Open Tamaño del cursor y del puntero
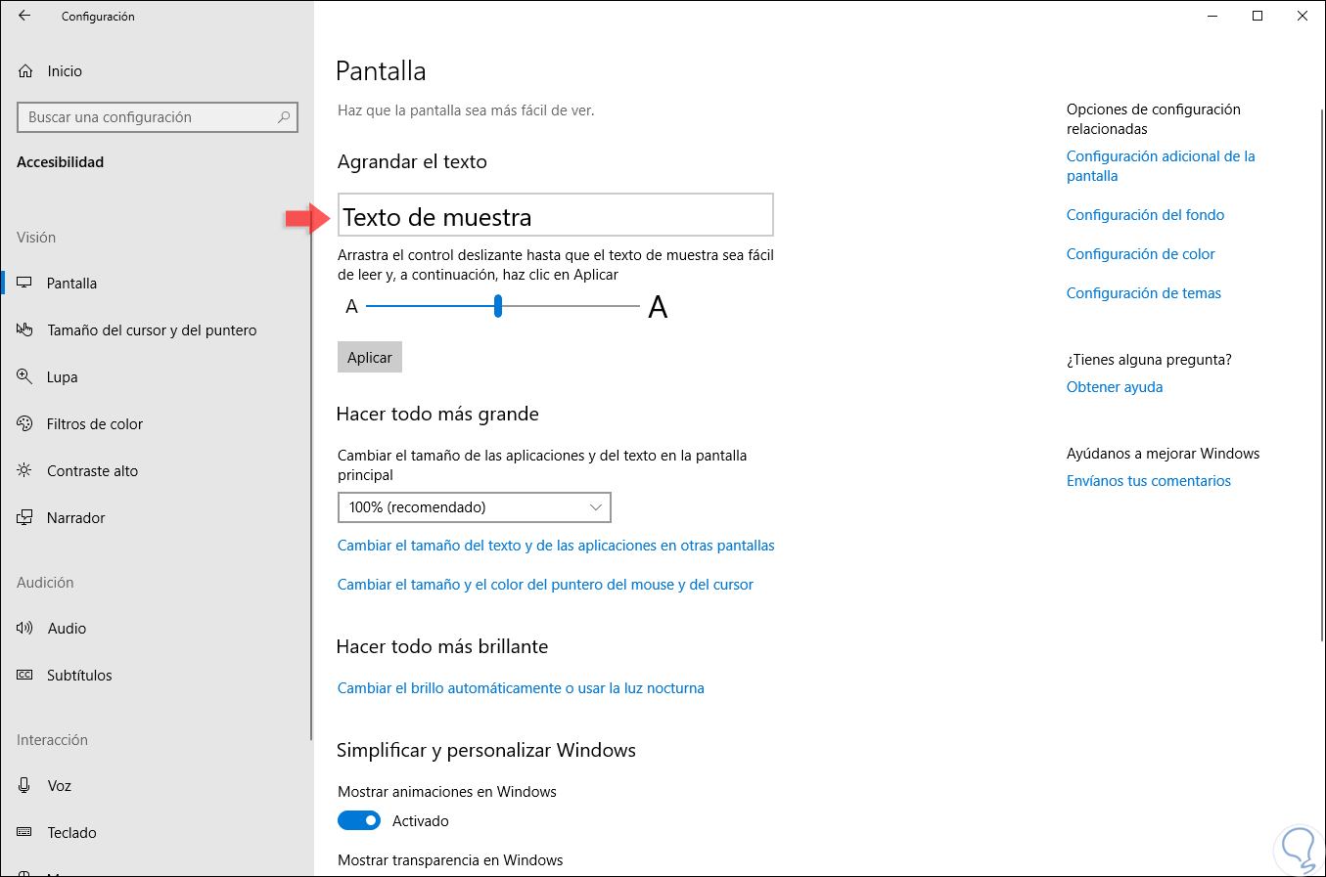Viewport: 1326px width, 877px height. tap(152, 330)
